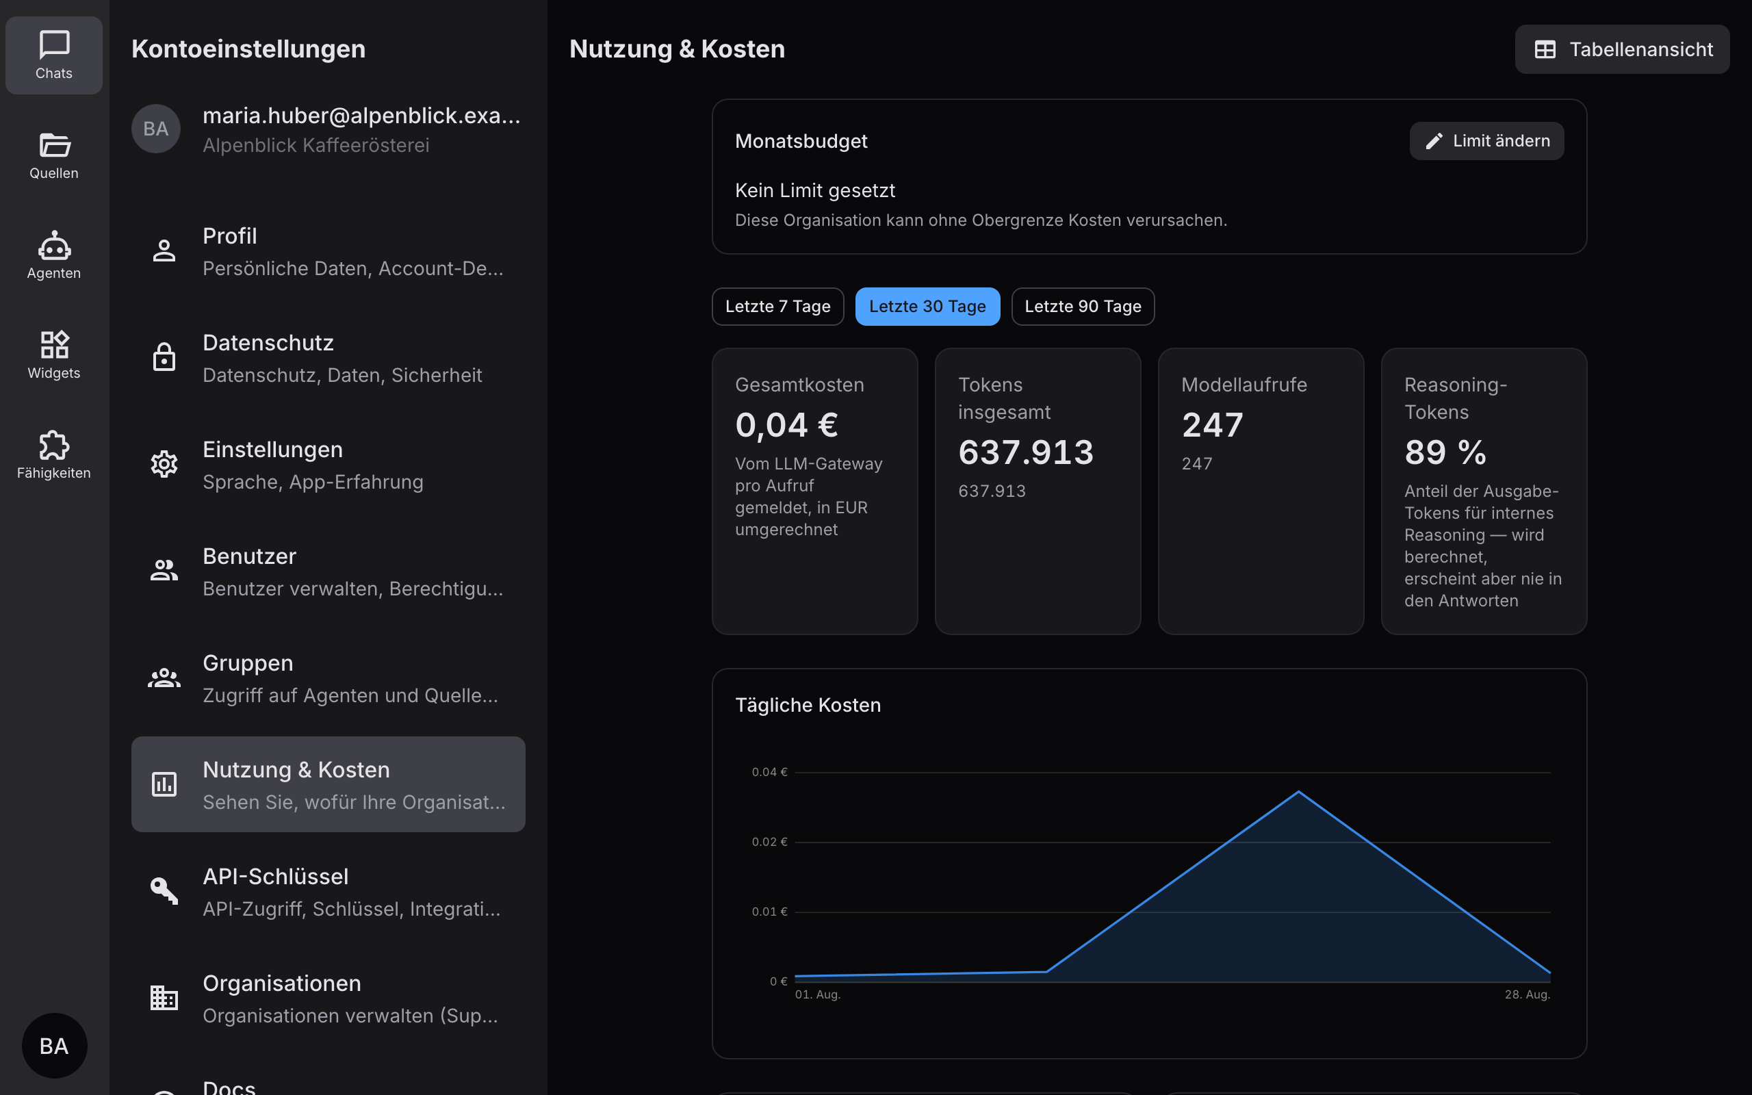
Task: Open the Widgets grid icon
Action: click(54, 345)
